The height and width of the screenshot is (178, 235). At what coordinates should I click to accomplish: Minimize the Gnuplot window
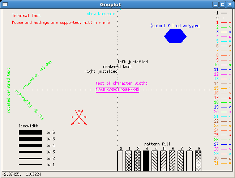click(215, 4)
